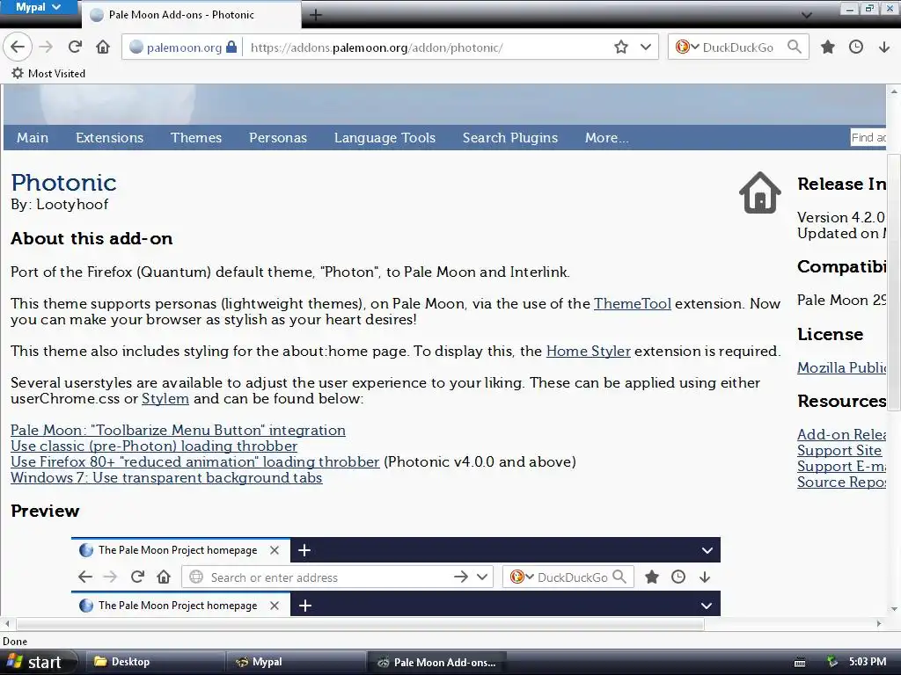The width and height of the screenshot is (901, 675).
Task: Click the system tray network icon
Action: click(831, 663)
